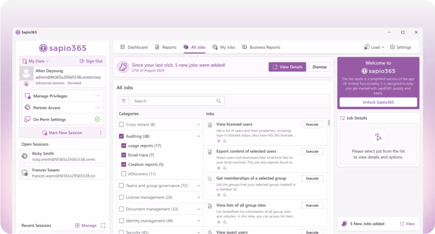Expand the Security category chevron

(199, 232)
